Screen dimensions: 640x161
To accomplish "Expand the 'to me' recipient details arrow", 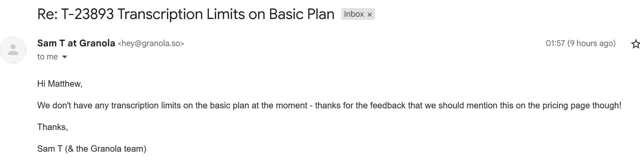I will (x=65, y=57).
